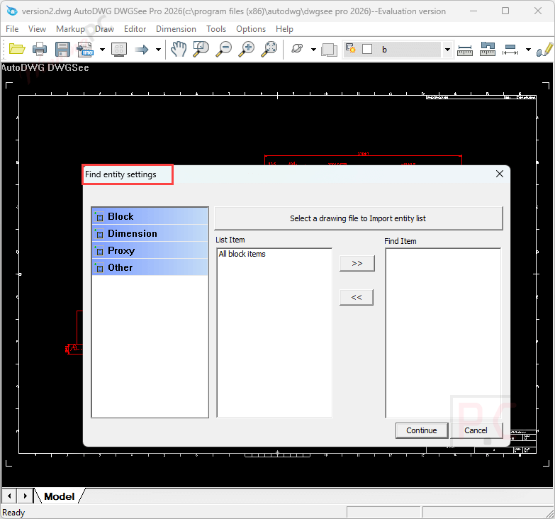Image resolution: width=555 pixels, height=519 pixels.
Task: Expand the 3D orbit dropdown arrow
Action: coord(313,50)
